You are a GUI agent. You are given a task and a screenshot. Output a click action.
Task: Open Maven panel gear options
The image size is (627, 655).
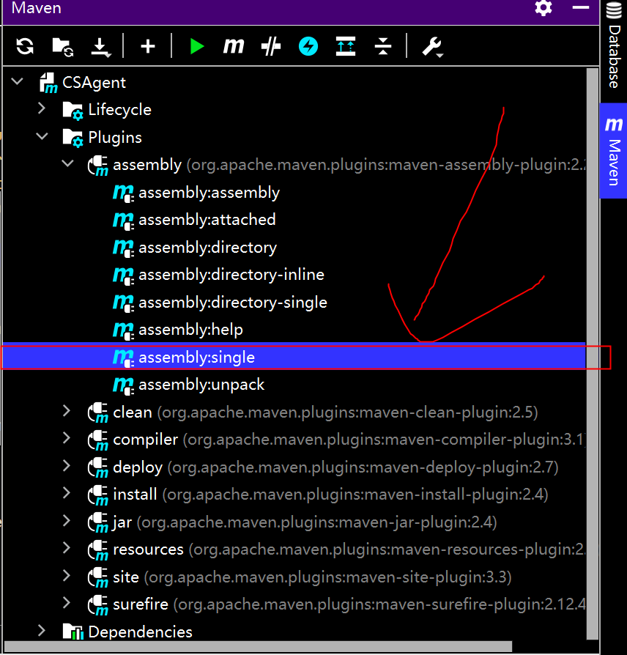(x=543, y=9)
